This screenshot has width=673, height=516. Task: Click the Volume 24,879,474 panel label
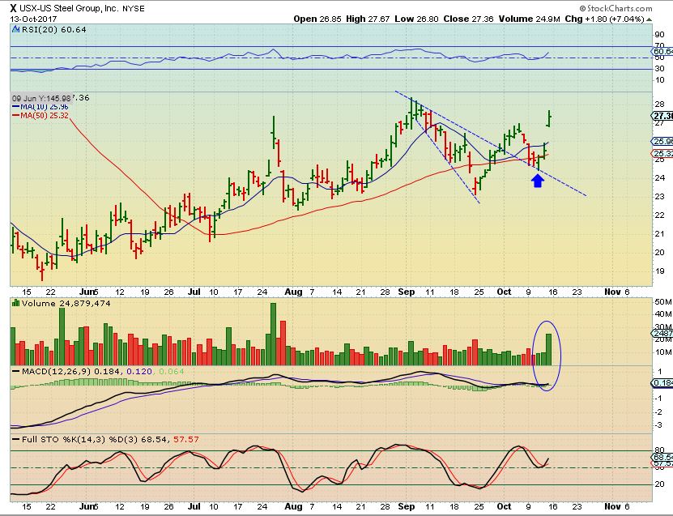point(66,303)
